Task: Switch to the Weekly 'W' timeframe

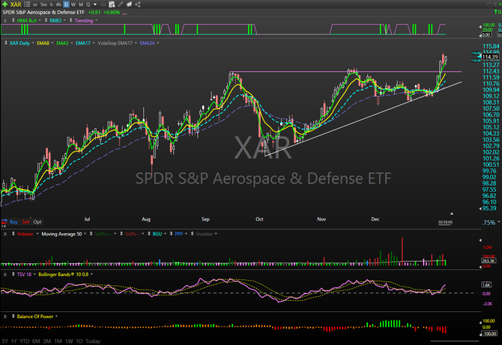Action: tap(73, 4)
